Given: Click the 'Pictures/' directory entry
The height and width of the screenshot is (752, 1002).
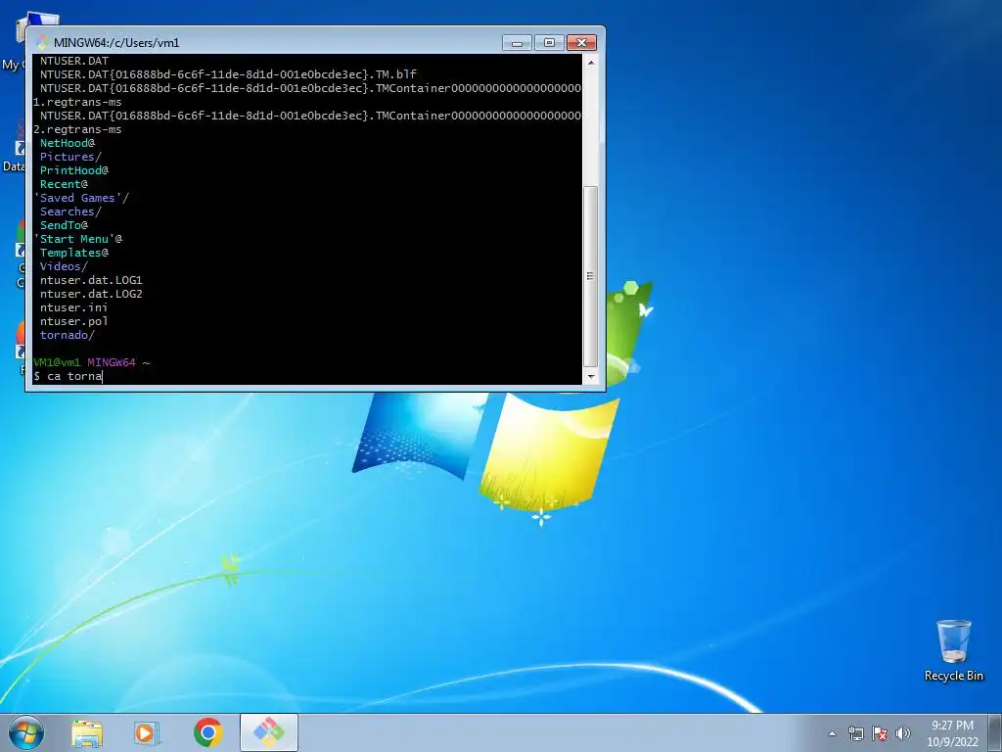Looking at the screenshot, I should click(70, 157).
